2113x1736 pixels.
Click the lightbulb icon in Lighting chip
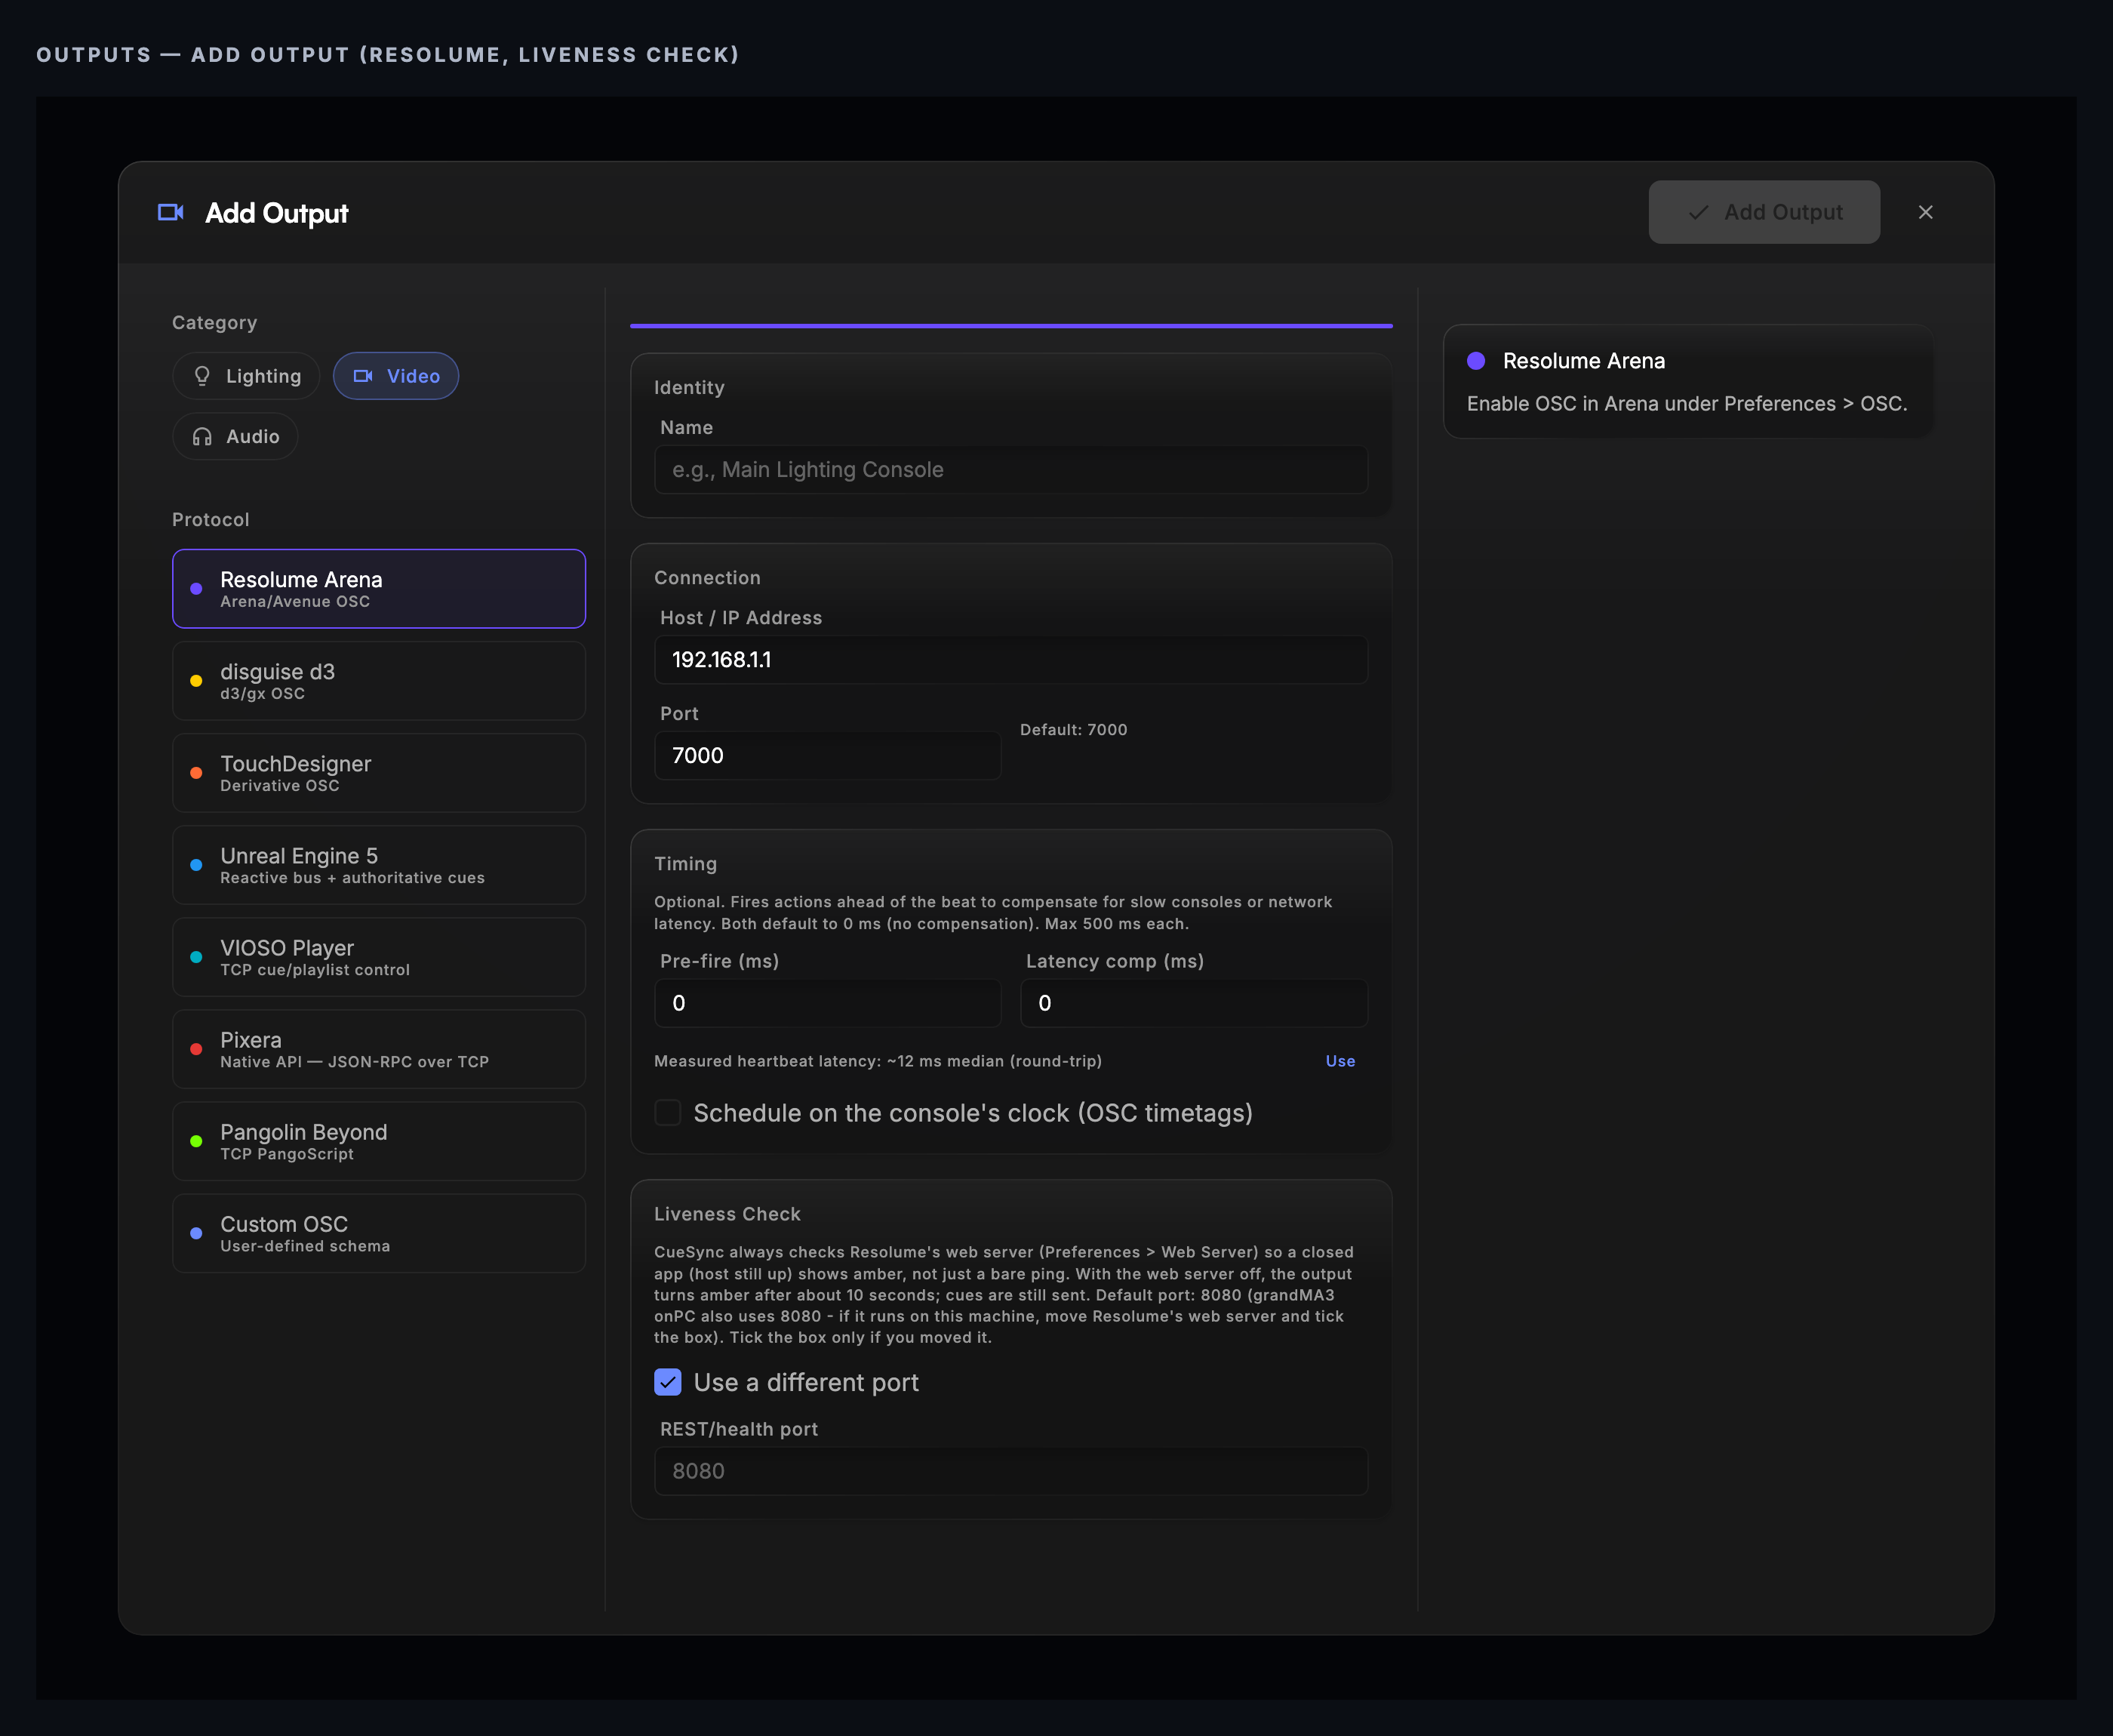[x=202, y=376]
